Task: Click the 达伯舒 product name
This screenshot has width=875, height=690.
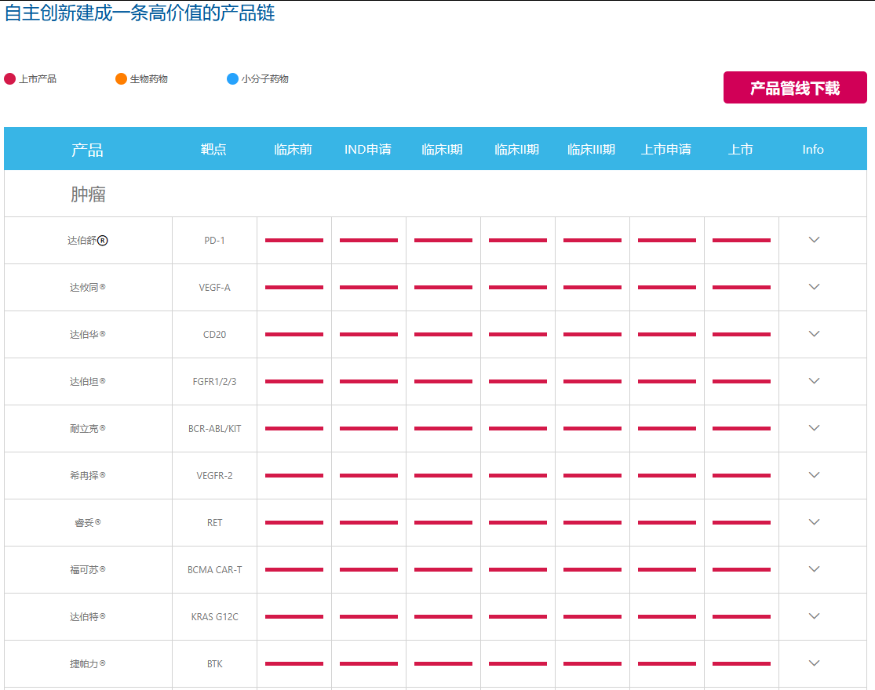Action: tap(82, 241)
